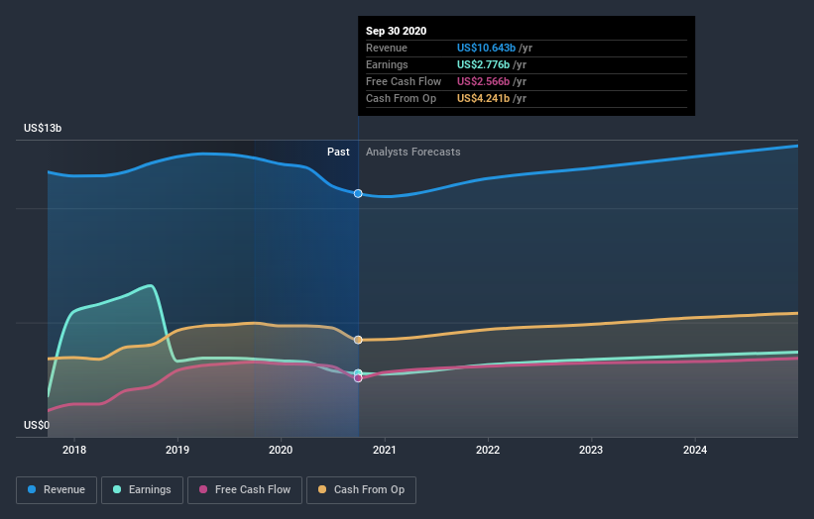Click the Sep 30 2020 tooltip date

coord(397,31)
